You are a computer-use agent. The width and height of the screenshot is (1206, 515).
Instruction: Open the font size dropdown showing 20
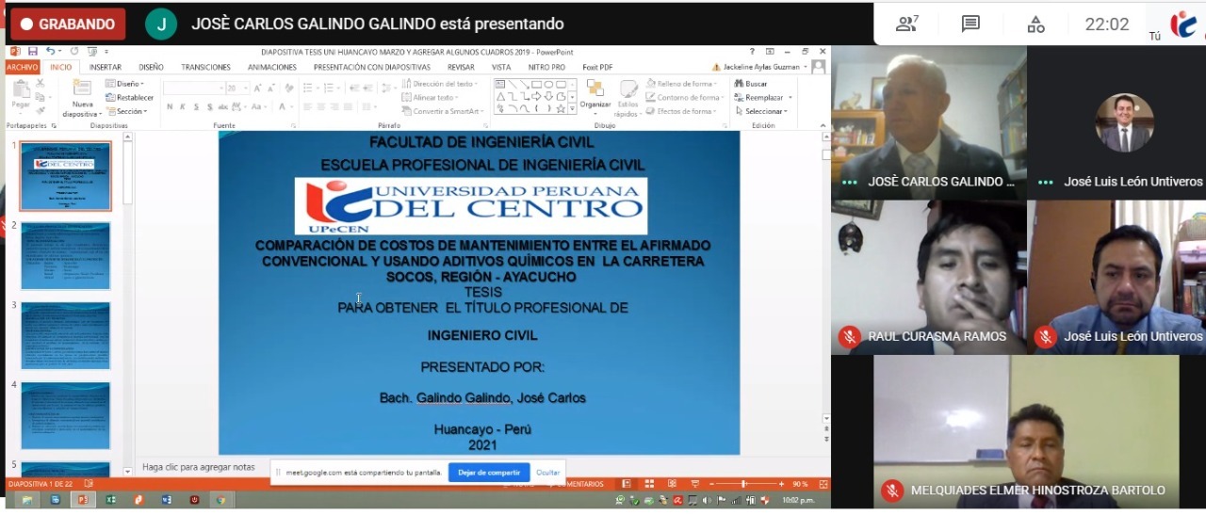coord(237,89)
